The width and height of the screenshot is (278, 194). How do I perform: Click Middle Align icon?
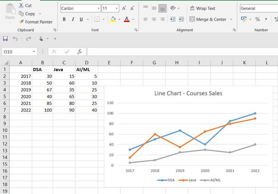point(154,8)
